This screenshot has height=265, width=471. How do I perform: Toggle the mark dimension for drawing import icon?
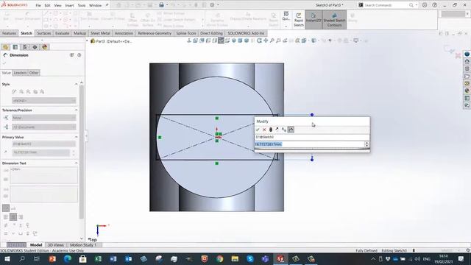point(291,130)
